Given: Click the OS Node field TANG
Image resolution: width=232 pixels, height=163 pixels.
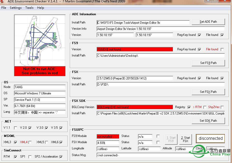Looking at the screenshot, I should click(40, 87).
